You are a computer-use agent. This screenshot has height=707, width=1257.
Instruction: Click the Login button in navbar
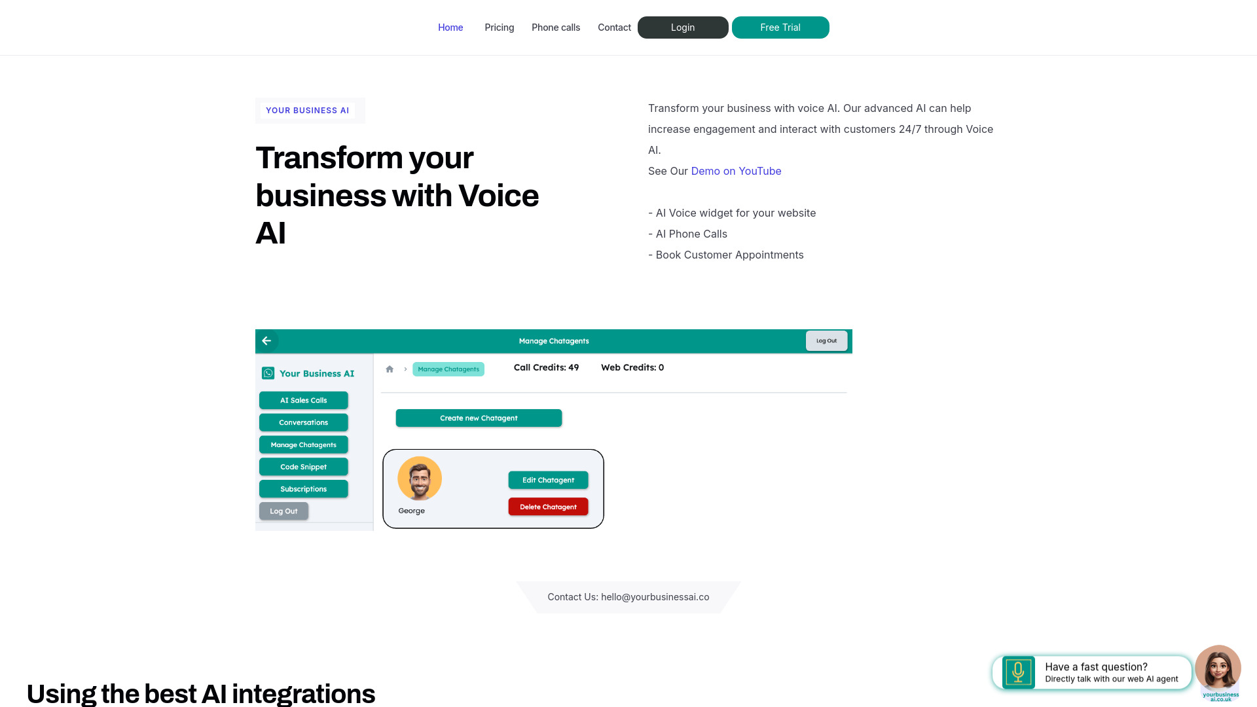point(683,27)
